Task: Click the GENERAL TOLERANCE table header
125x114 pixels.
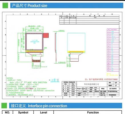Action: [x=69, y=82]
